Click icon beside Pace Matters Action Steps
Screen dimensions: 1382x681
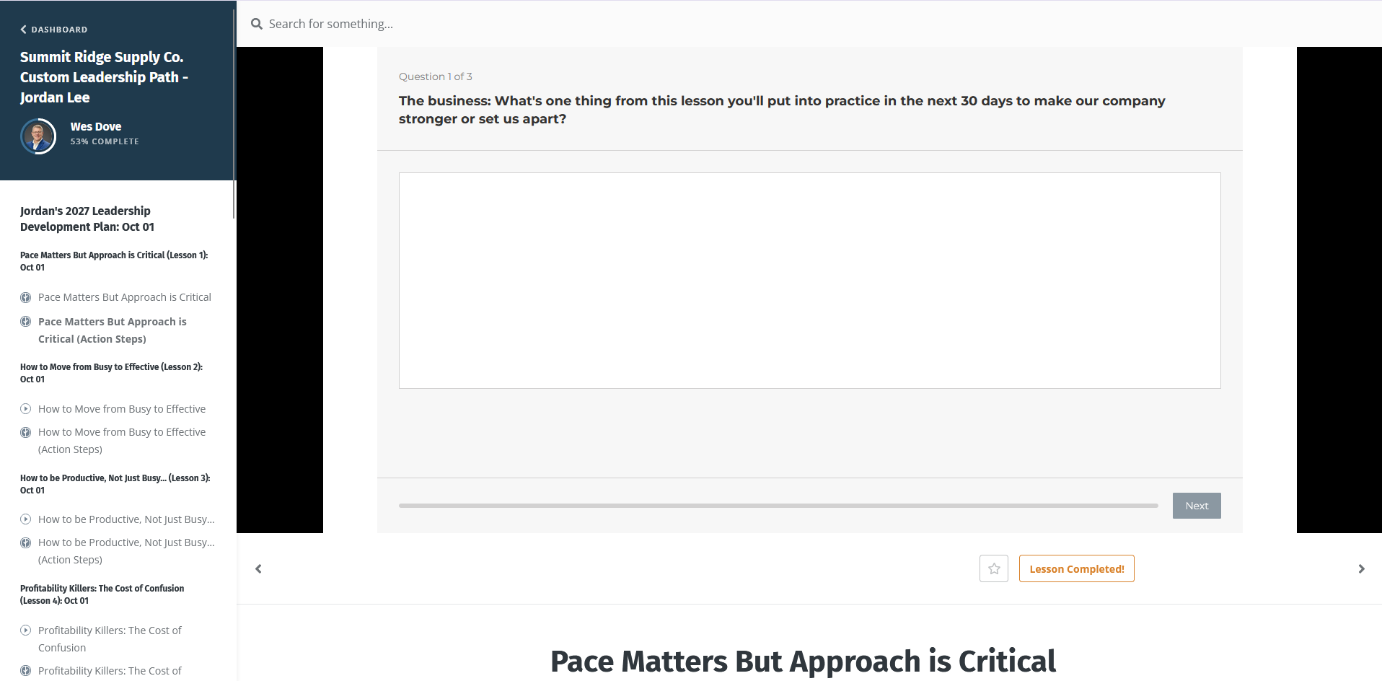[x=26, y=322]
